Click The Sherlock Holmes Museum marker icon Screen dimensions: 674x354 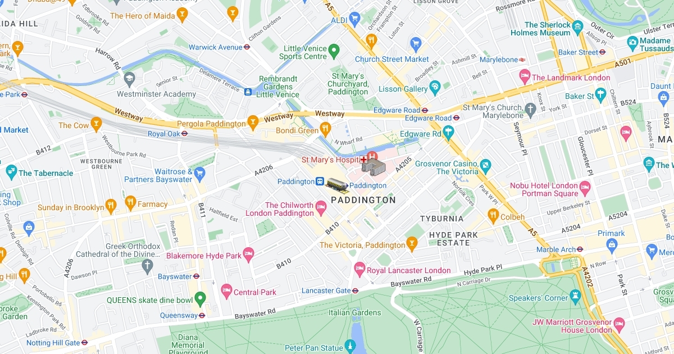coord(577,26)
